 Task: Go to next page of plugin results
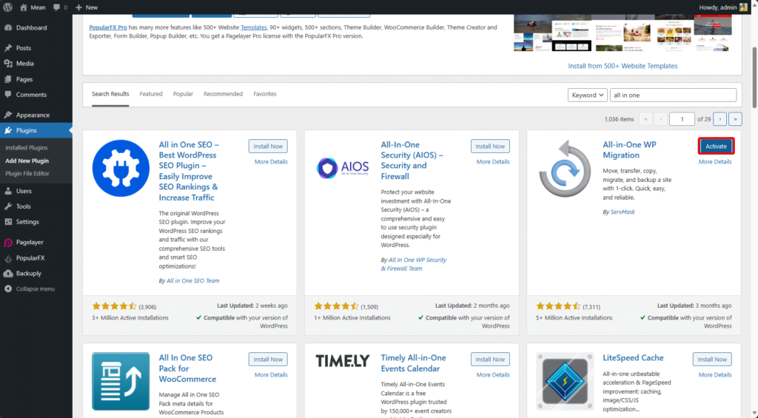click(x=720, y=118)
